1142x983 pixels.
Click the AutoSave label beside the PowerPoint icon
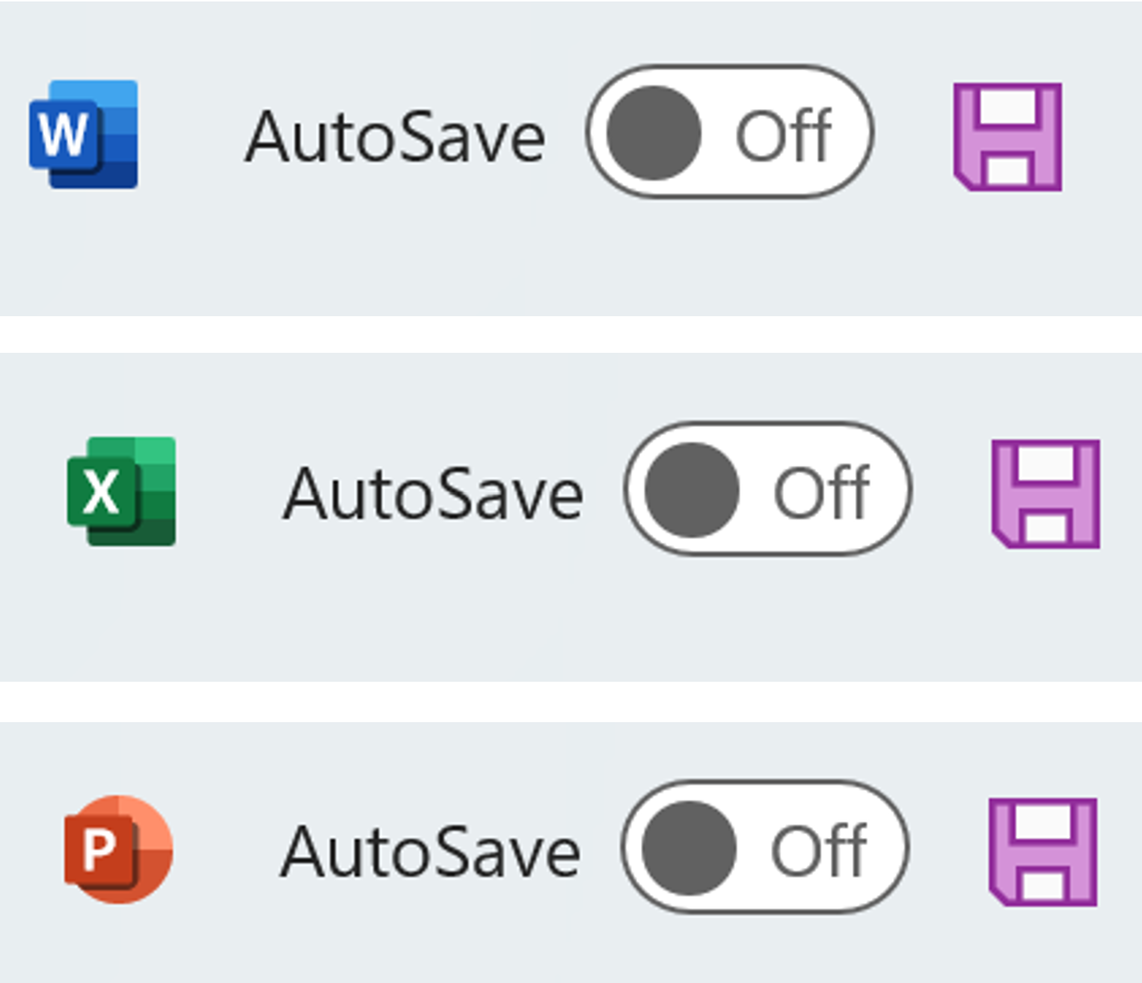pyautogui.click(x=431, y=852)
